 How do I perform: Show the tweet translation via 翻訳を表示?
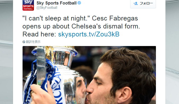33,42
